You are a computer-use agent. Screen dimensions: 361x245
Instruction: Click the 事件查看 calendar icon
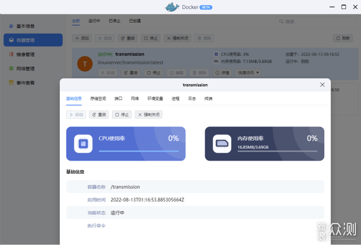(x=11, y=83)
